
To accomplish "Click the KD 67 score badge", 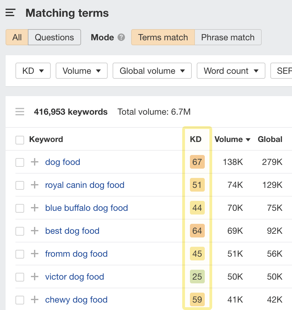I will coord(197,162).
